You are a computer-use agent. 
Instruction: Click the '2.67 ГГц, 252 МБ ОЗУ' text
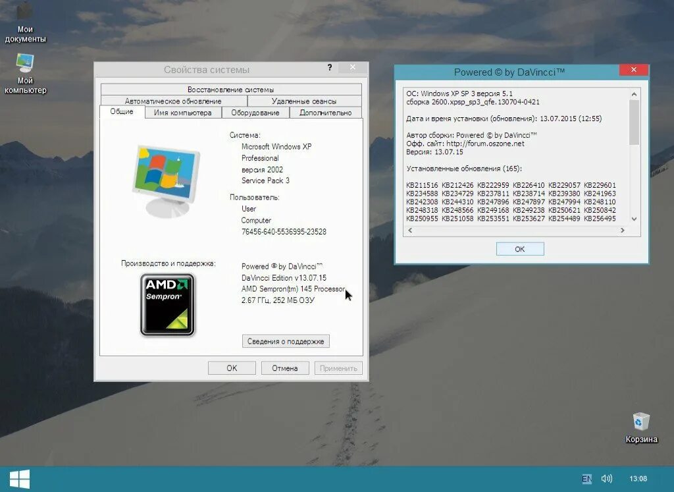[278, 300]
